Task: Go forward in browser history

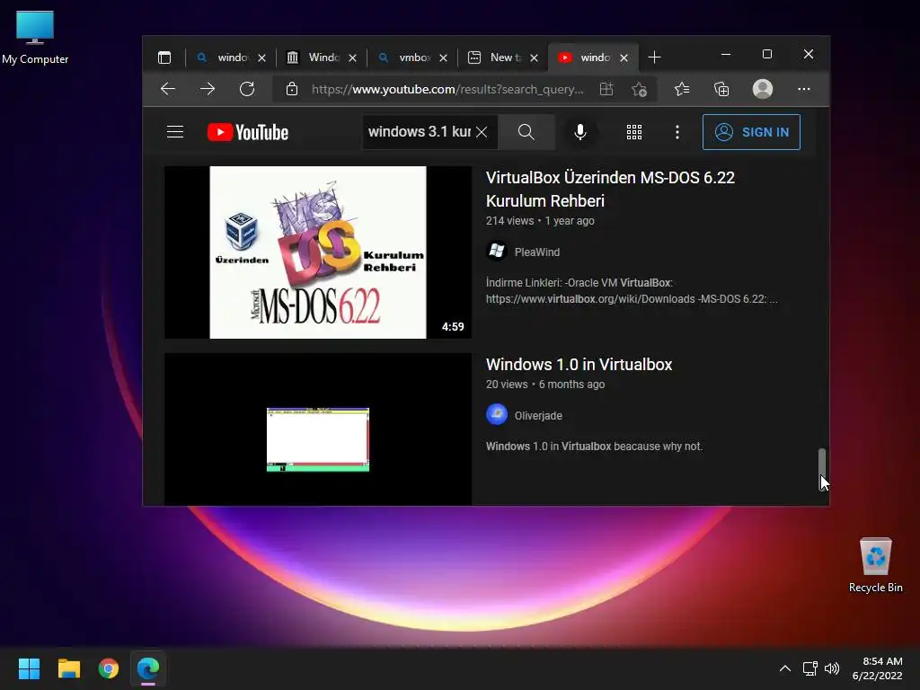Action: [208, 89]
